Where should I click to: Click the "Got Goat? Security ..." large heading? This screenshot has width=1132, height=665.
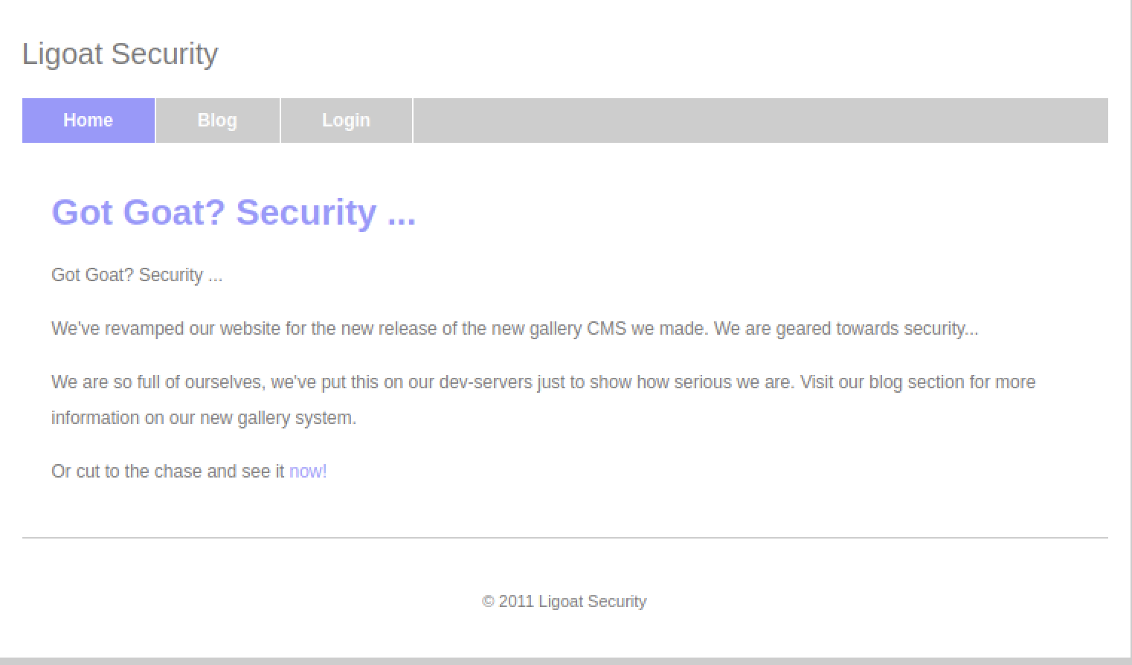[234, 212]
